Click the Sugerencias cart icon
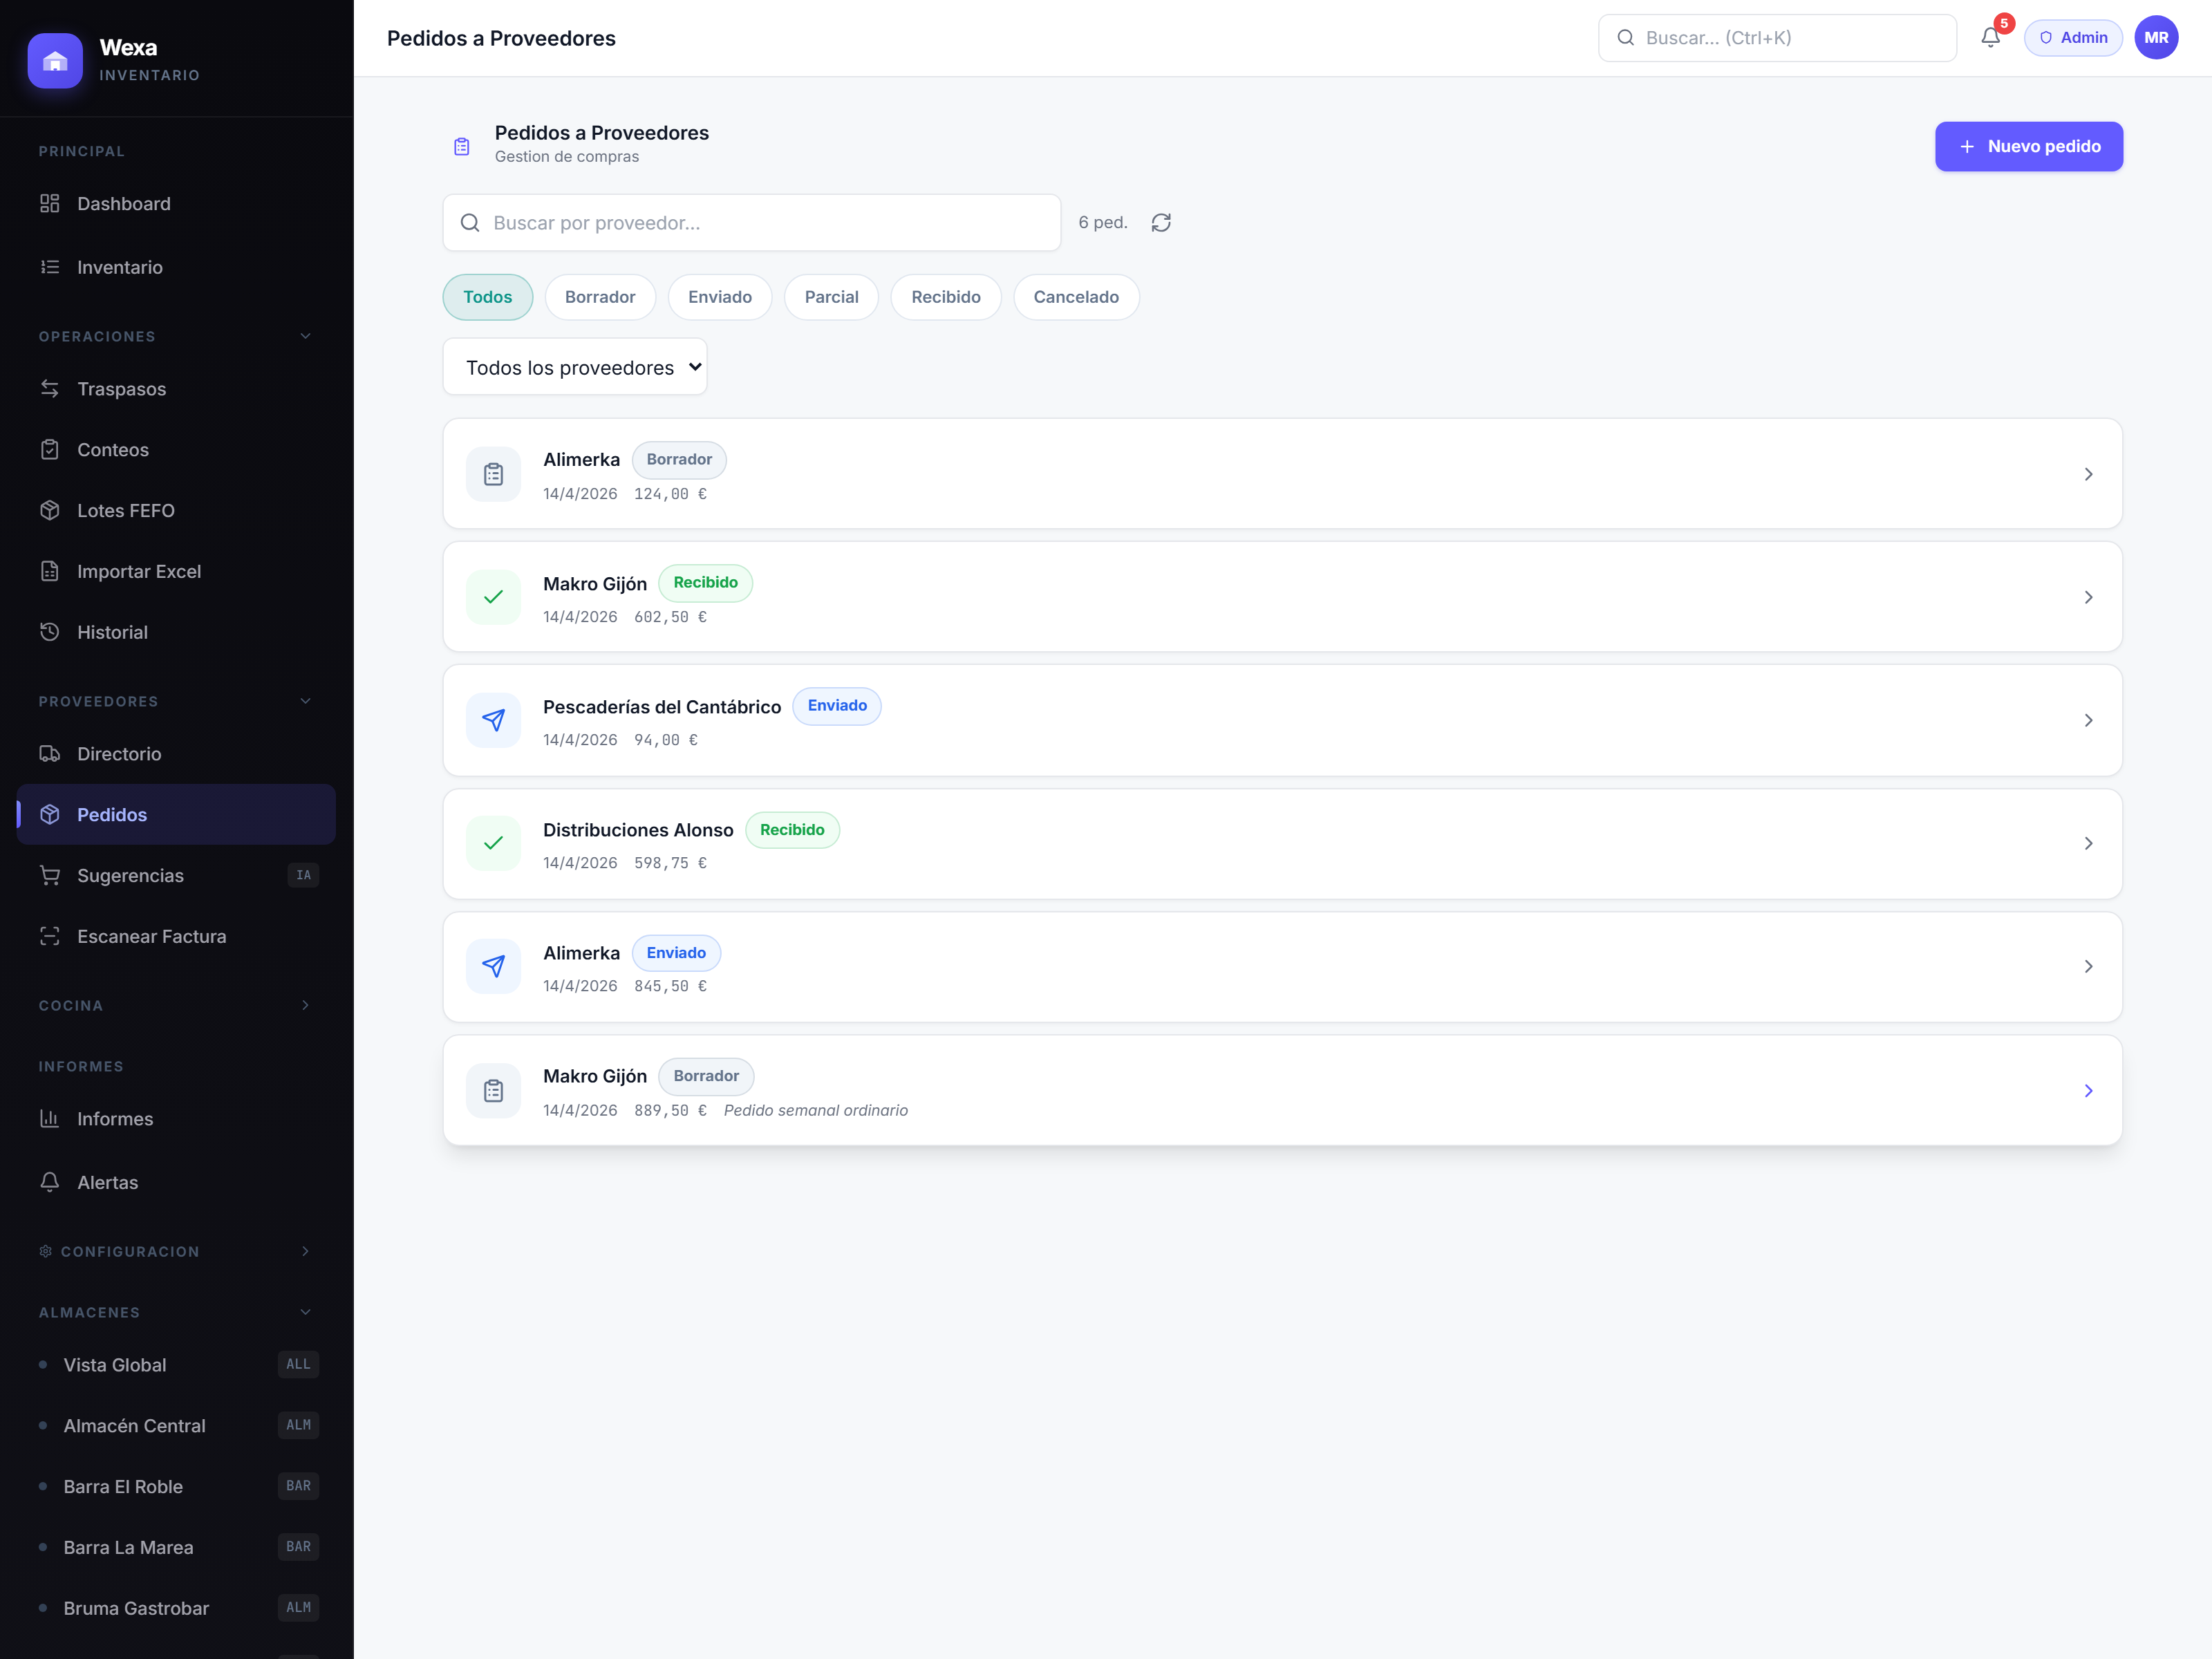 click(x=50, y=875)
